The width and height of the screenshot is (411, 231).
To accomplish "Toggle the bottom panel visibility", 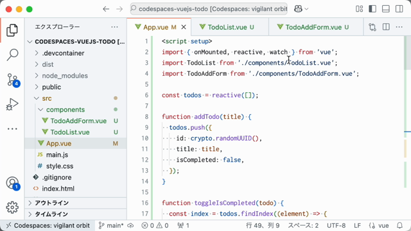I will tap(386, 9).
